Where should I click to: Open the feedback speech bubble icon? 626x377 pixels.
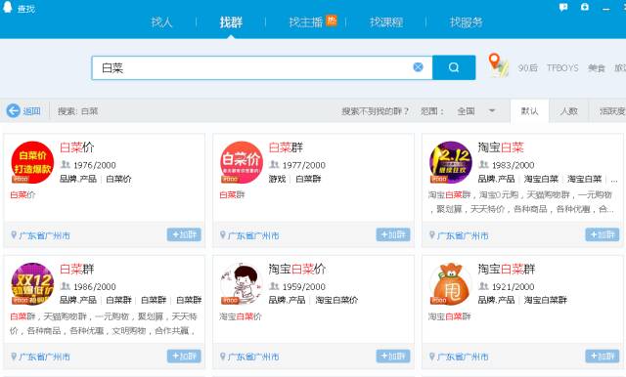[563, 7]
